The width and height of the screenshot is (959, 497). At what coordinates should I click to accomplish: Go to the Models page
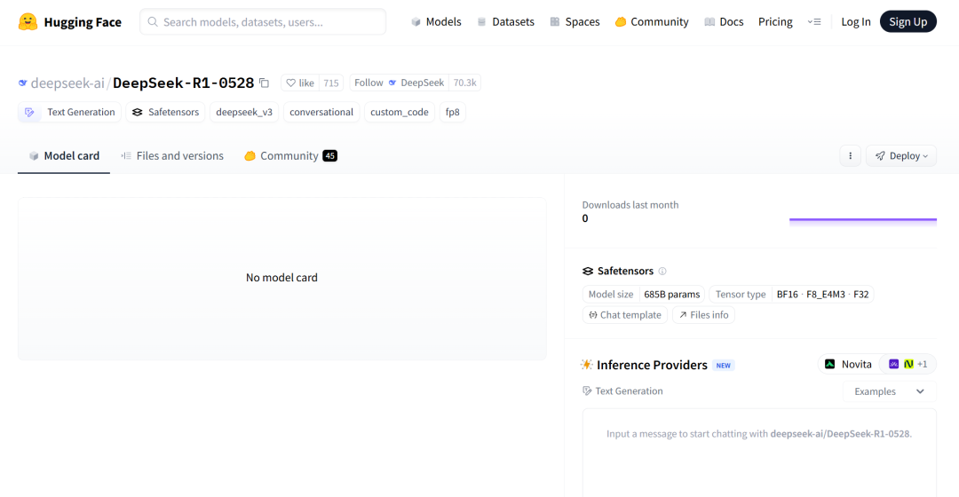(435, 21)
